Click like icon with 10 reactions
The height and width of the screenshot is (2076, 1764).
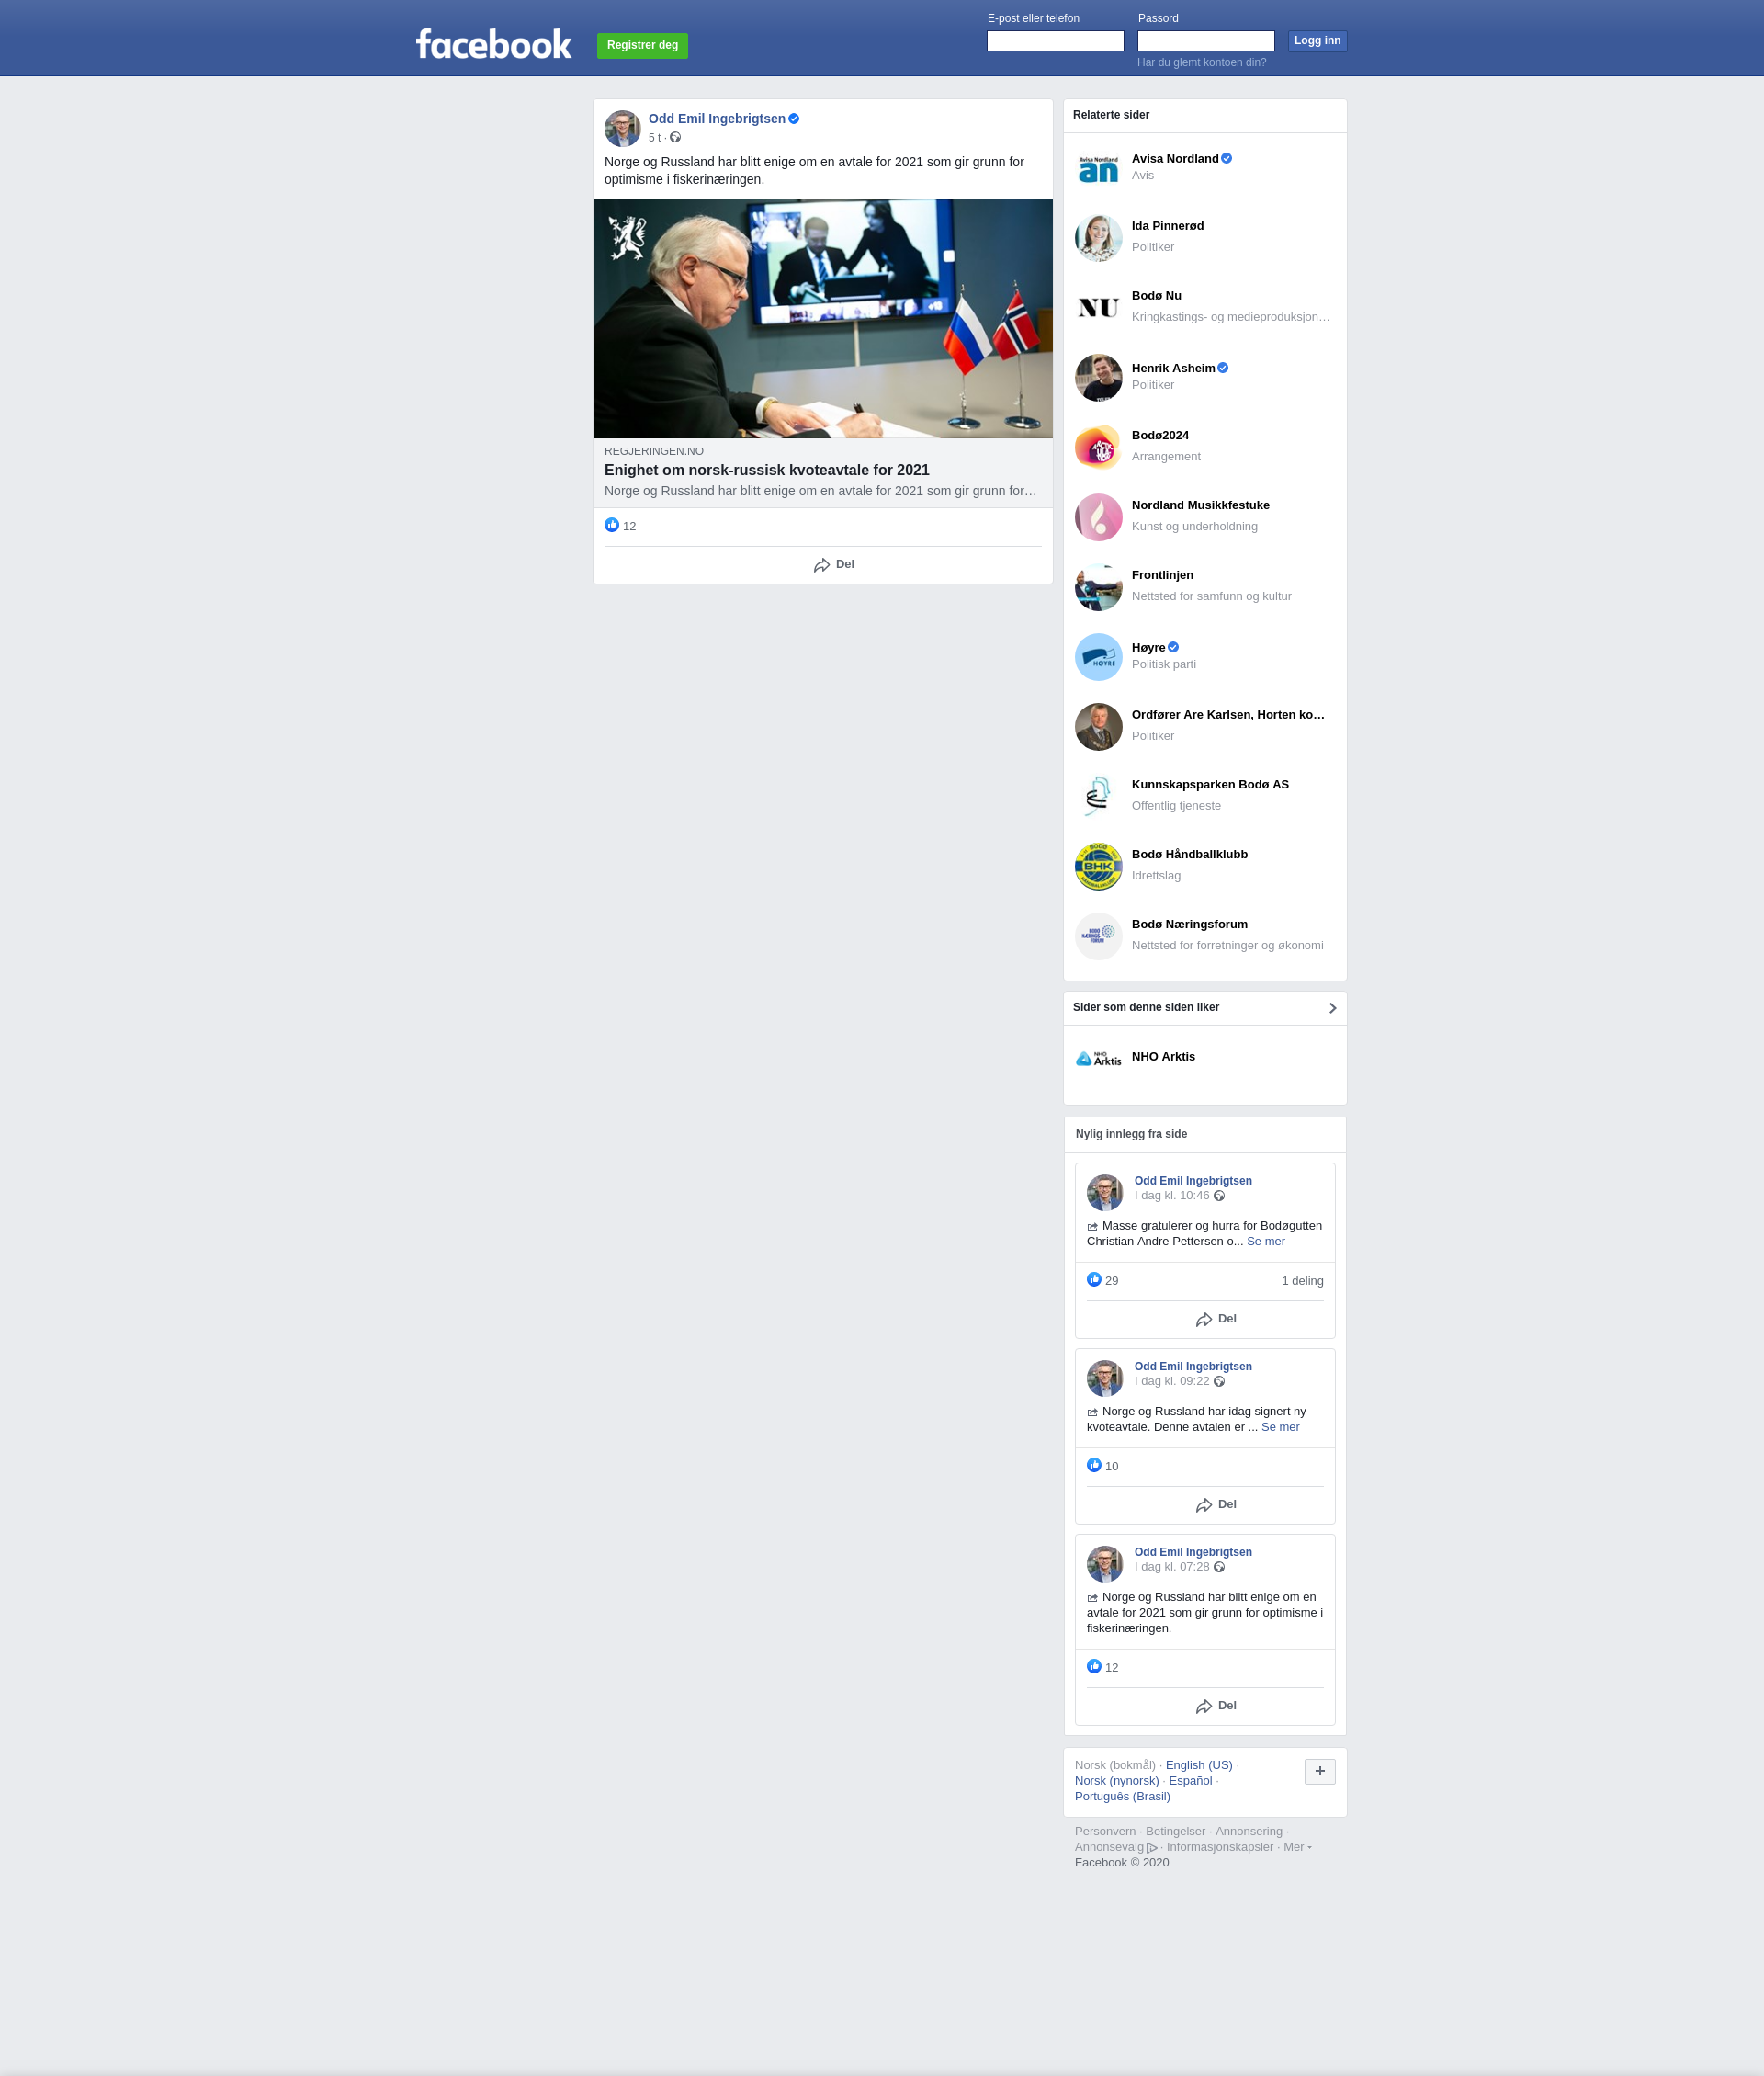pos(1094,1466)
